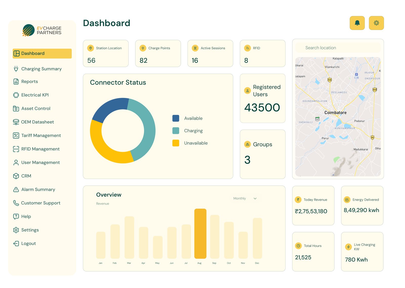The width and height of the screenshot is (405, 288).
Task: Click the Electrical KPI icon
Action: point(16,95)
